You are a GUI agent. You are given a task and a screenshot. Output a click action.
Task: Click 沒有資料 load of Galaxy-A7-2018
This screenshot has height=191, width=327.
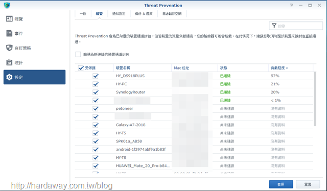pos(277,125)
